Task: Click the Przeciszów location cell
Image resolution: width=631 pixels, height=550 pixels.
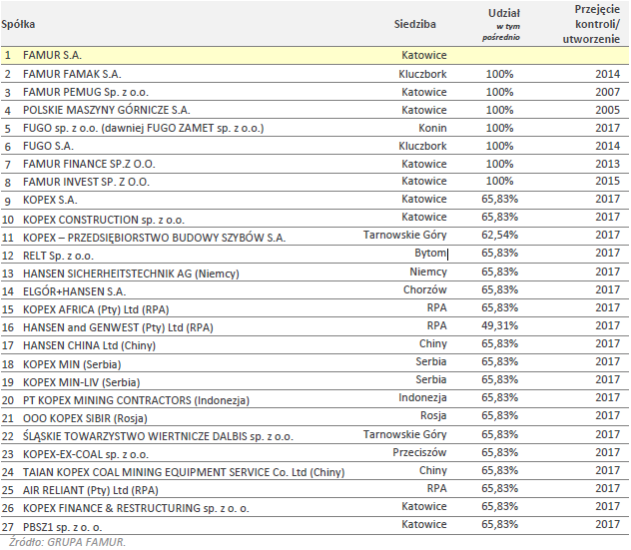Action: (419, 452)
